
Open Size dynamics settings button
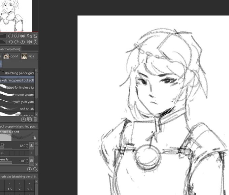[x=32, y=145]
